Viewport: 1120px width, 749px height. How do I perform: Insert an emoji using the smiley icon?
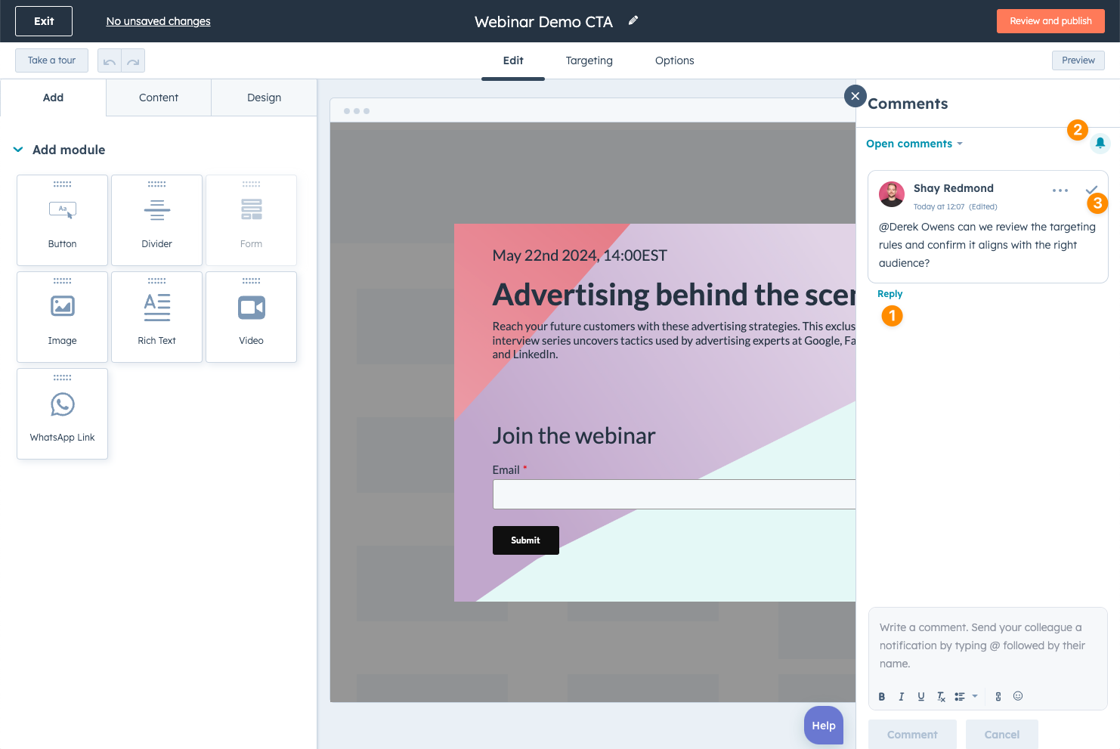(x=1018, y=696)
